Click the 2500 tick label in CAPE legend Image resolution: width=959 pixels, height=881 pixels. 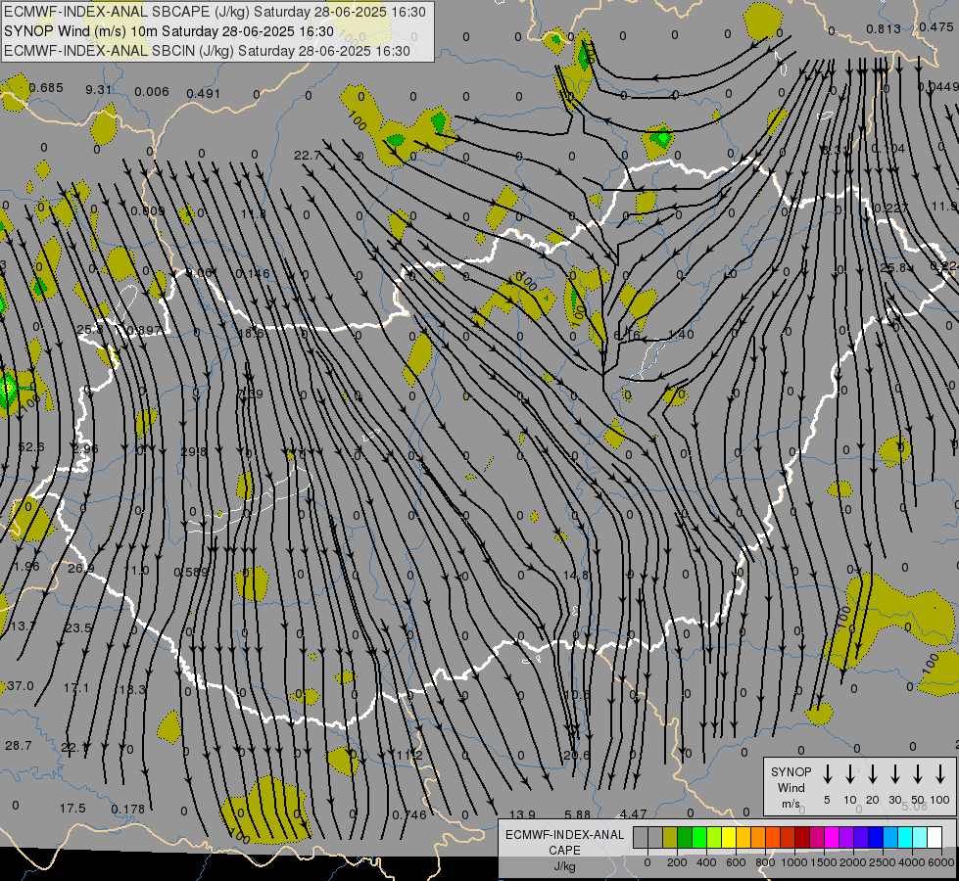[883, 862]
